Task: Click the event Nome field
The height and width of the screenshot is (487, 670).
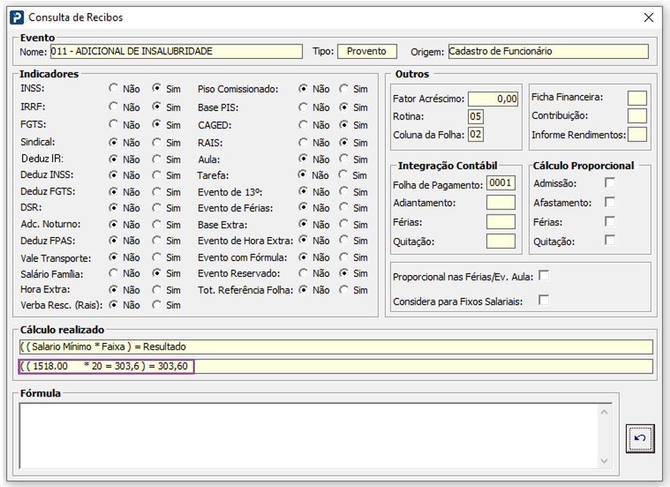Action: pos(176,51)
